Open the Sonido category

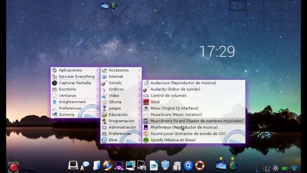click(x=121, y=83)
